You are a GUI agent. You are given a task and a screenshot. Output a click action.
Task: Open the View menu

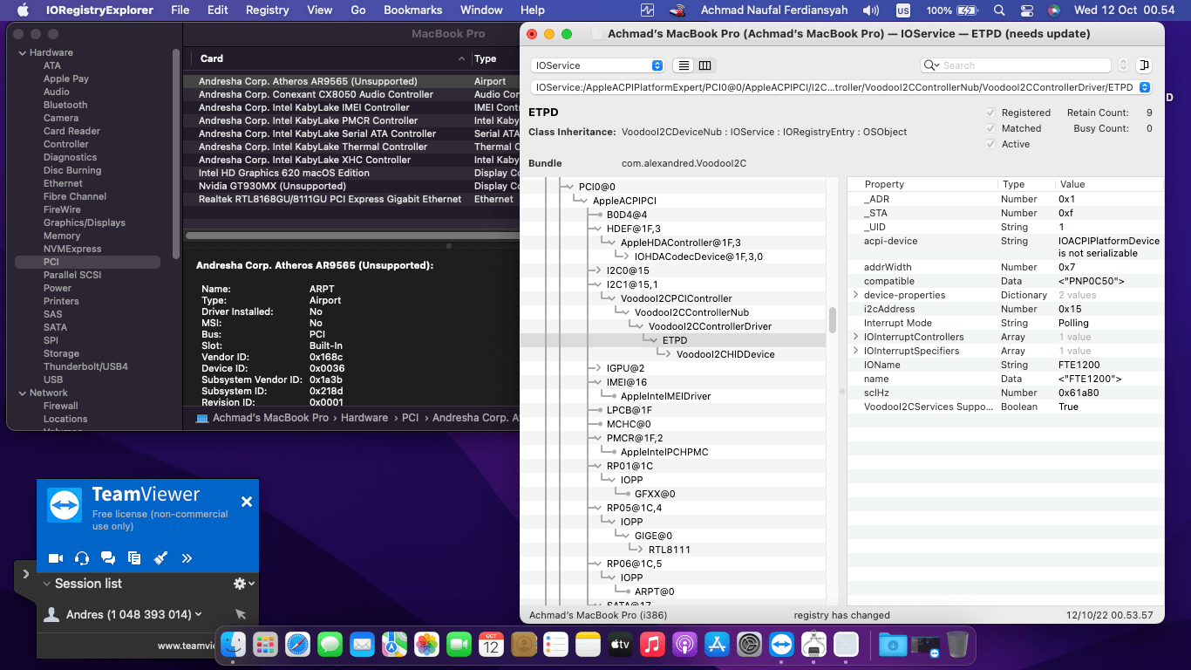click(x=320, y=10)
